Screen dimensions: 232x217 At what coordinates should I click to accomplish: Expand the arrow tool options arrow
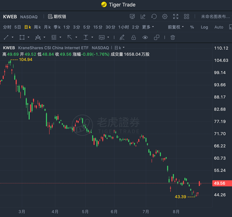point(76,37)
